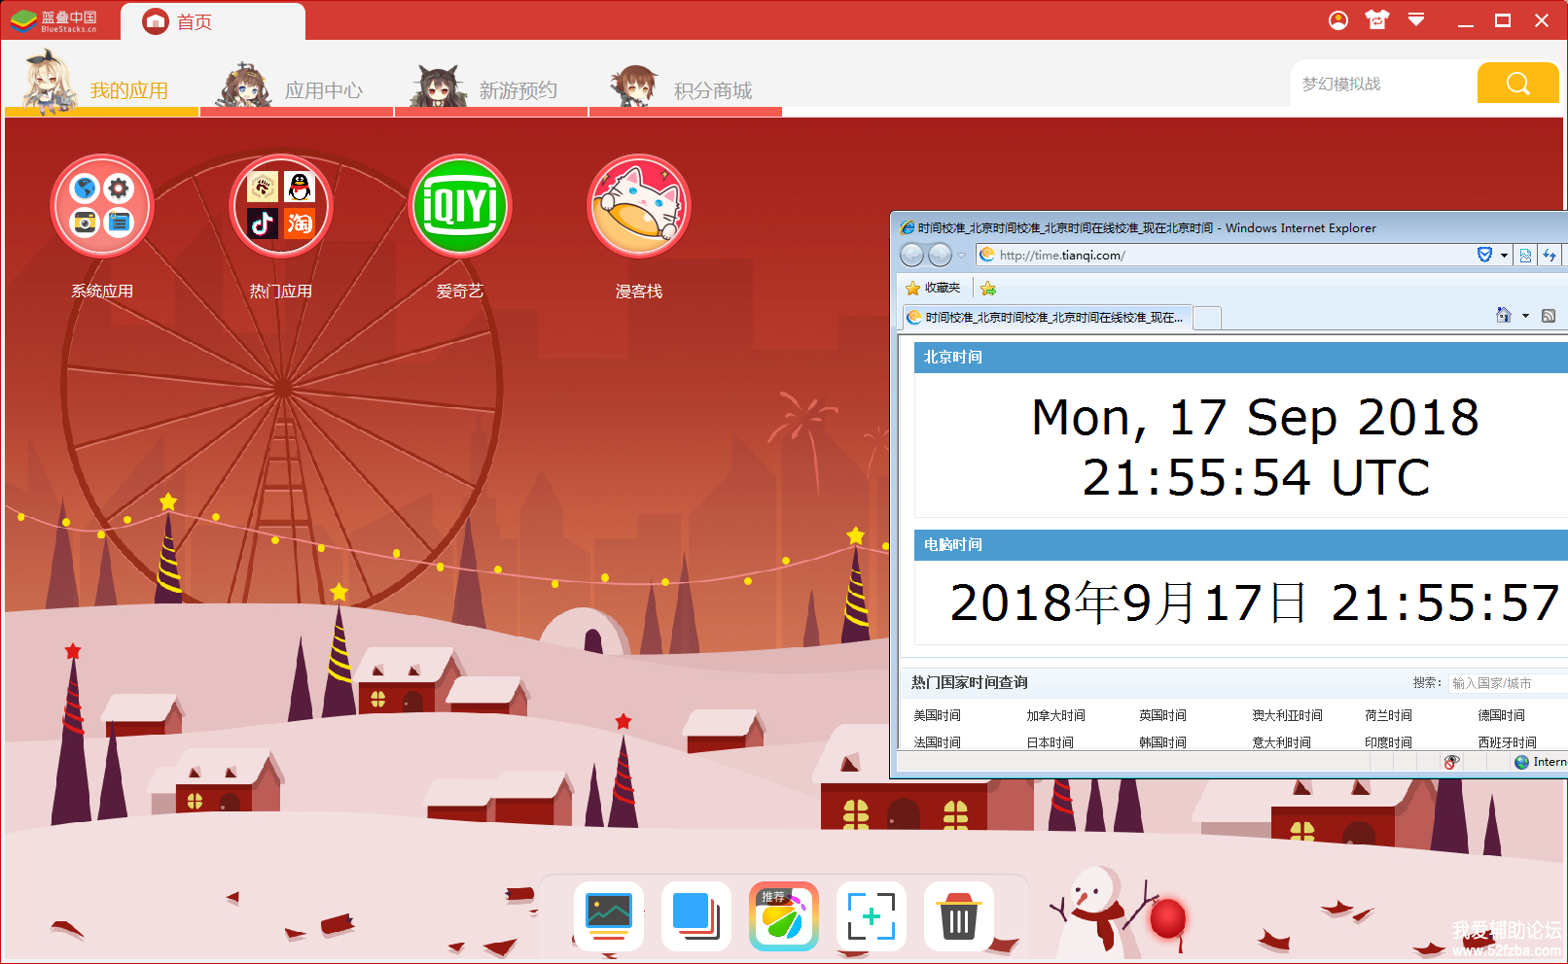The image size is (1568, 964).
Task: Open the 系统应用 folder icon
Action: click(102, 206)
